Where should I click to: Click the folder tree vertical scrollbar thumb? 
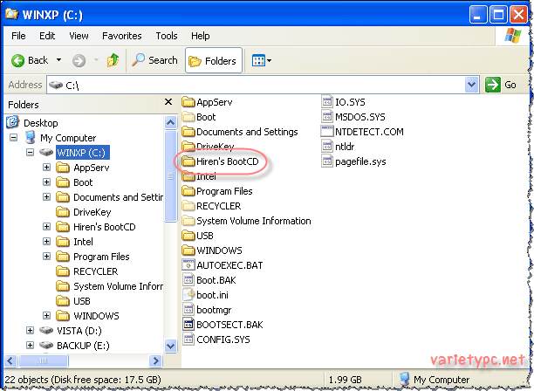(x=171, y=175)
